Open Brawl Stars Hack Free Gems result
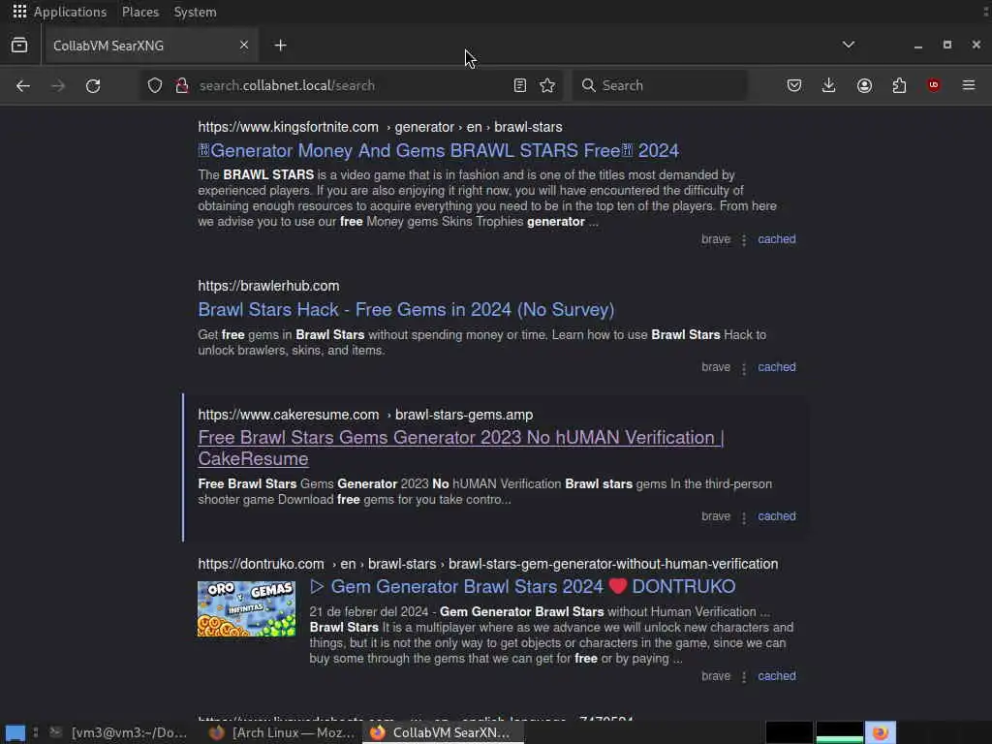 pyautogui.click(x=406, y=309)
